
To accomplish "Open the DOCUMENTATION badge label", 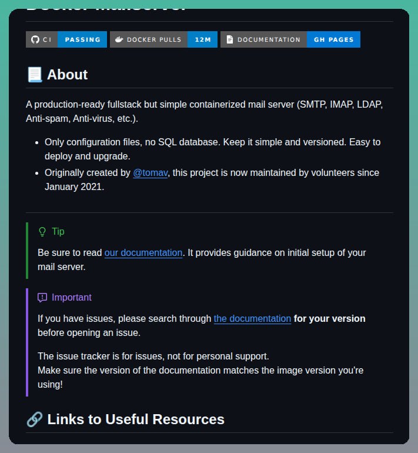I will (x=269, y=39).
